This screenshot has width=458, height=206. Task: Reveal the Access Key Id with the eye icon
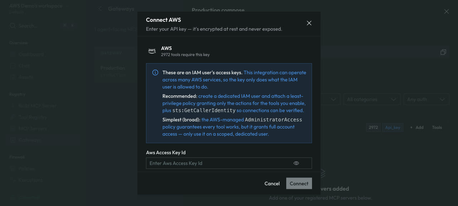pyautogui.click(x=296, y=163)
